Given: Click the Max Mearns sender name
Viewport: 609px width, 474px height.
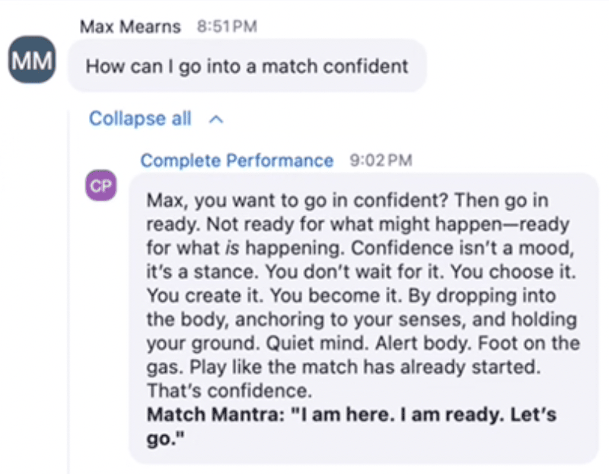Looking at the screenshot, I should [130, 27].
